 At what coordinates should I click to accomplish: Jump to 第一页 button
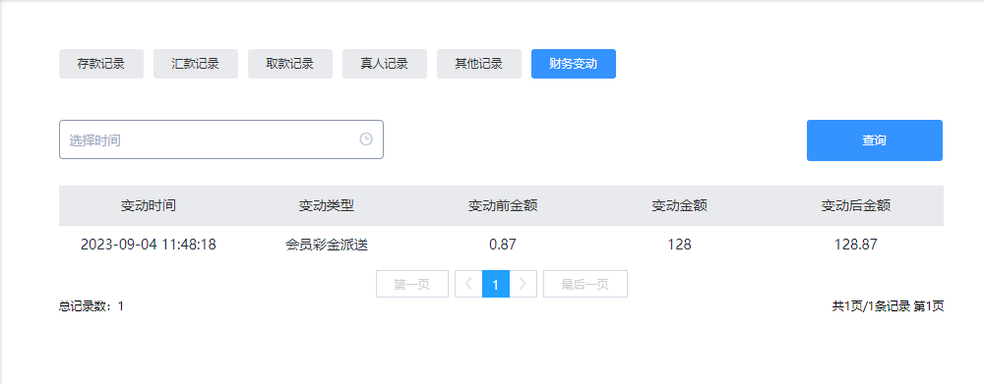click(411, 284)
